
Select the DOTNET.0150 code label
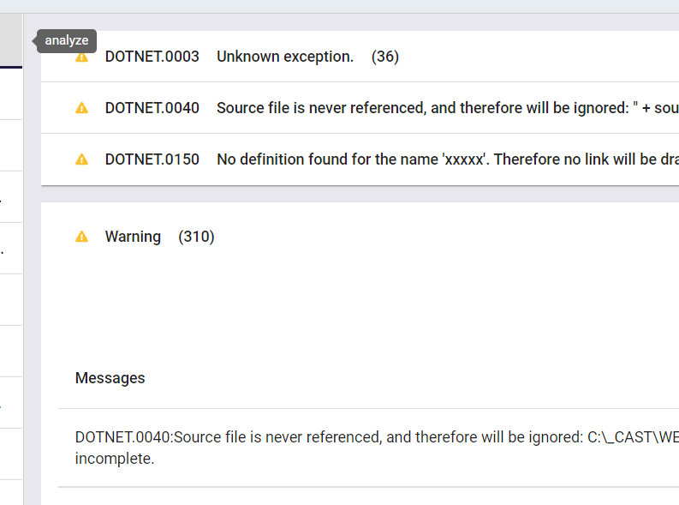click(x=152, y=159)
